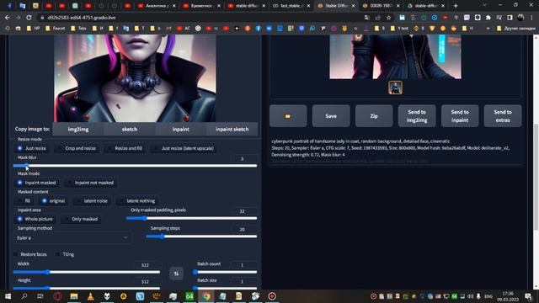Image resolution: width=539 pixels, height=303 pixels.
Task: Open Task View on the taskbar
Action: (x=40, y=296)
